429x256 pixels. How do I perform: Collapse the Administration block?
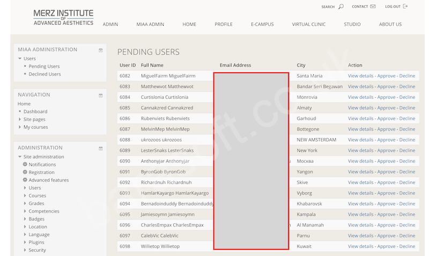101,149
